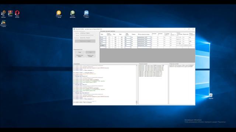Screen dimensions: 236x132
Task: Uncheck the second checkbox in the first row
Action: (115, 37)
